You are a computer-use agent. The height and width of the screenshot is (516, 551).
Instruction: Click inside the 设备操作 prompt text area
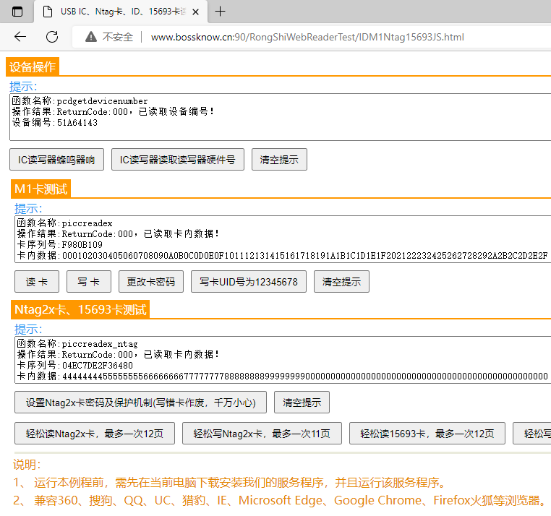coord(280,117)
